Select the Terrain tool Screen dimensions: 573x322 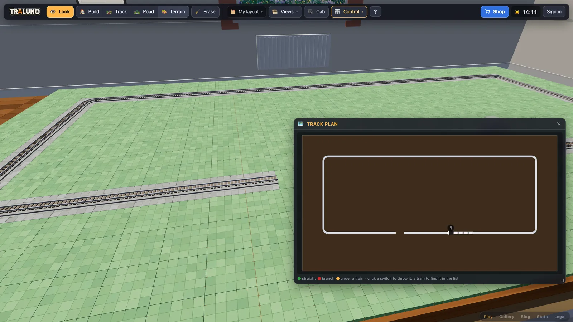[x=173, y=12]
